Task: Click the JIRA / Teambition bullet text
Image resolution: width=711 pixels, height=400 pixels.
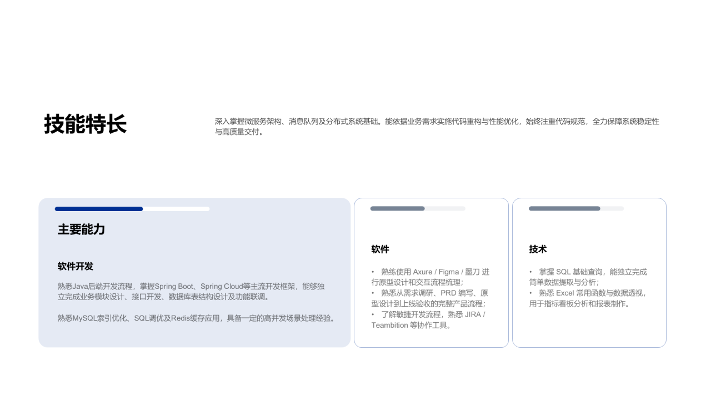Action: click(x=429, y=319)
